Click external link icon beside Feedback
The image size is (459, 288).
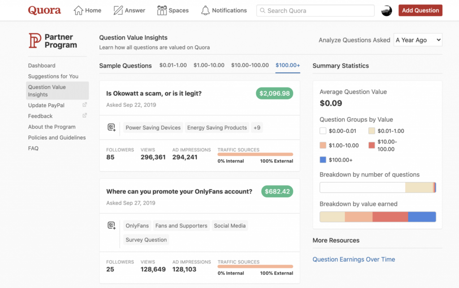85,115
